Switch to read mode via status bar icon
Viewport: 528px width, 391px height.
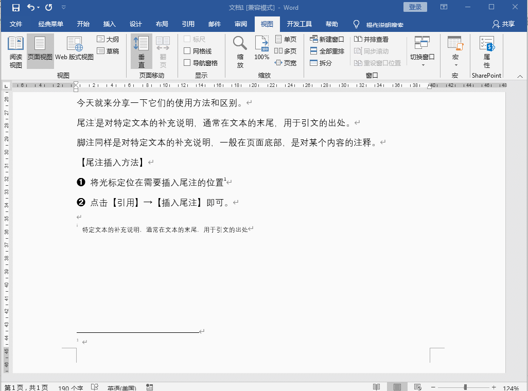pyautogui.click(x=377, y=387)
